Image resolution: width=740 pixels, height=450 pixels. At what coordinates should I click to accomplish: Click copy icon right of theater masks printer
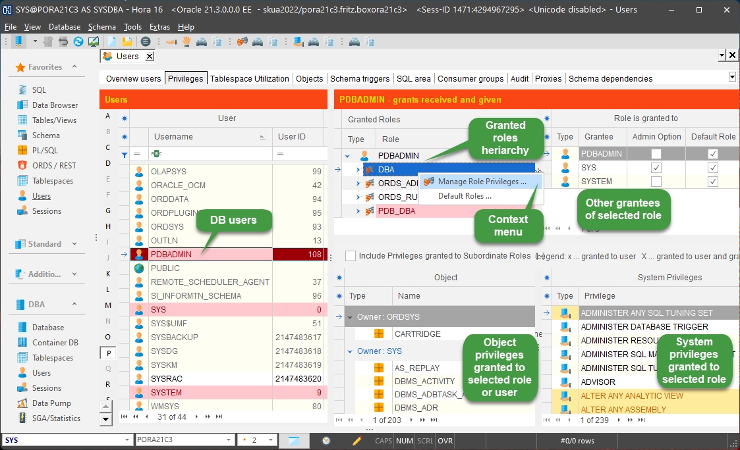click(x=273, y=41)
